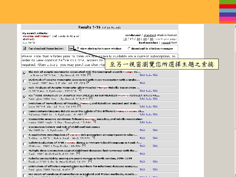Click the small icon after 'Evolution of Surveillance' citation

click(79, 106)
